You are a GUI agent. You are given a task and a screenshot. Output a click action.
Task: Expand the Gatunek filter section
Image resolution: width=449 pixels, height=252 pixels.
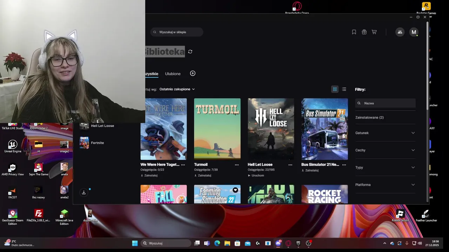(385, 133)
